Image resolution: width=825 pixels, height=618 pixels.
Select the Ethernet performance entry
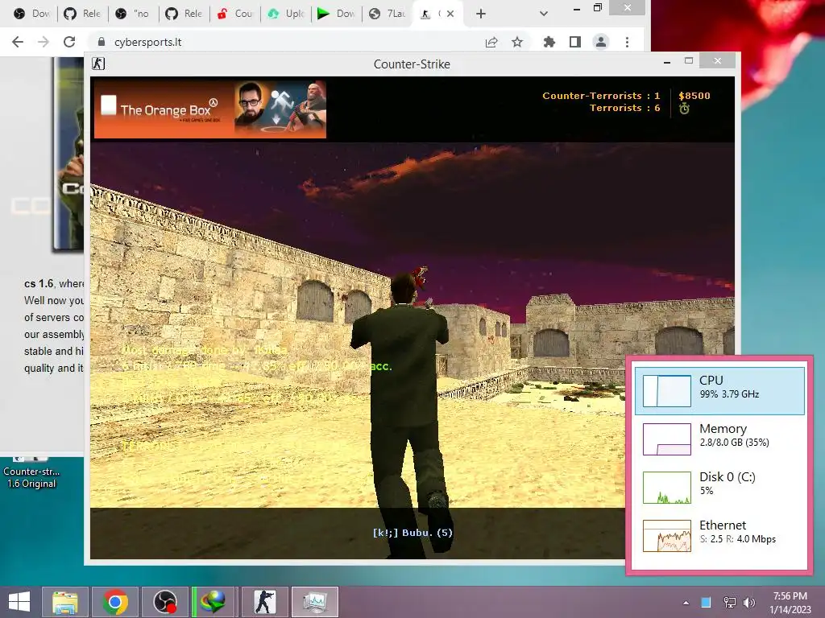click(x=719, y=535)
